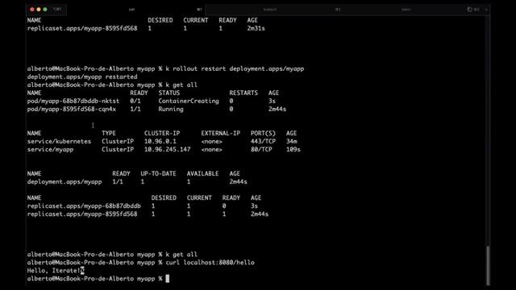Click the '109s' age of service/myapp

coord(293,150)
